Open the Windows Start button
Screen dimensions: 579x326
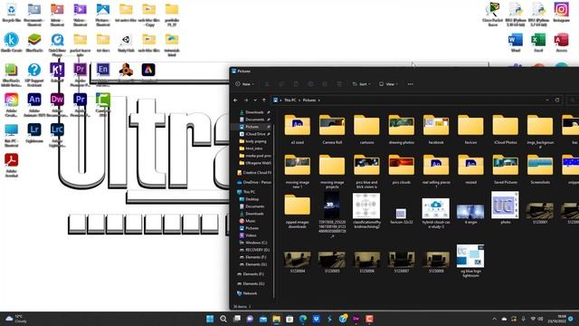[x=210, y=319]
